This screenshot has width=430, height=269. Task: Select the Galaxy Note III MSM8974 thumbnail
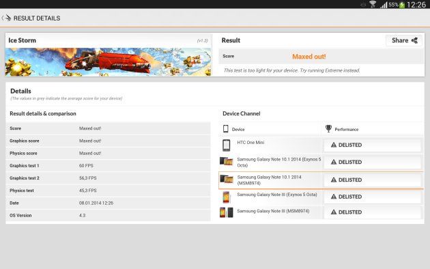(x=226, y=212)
